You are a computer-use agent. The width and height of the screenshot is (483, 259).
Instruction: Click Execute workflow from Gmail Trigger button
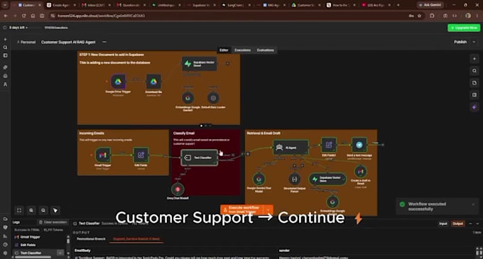(x=242, y=210)
